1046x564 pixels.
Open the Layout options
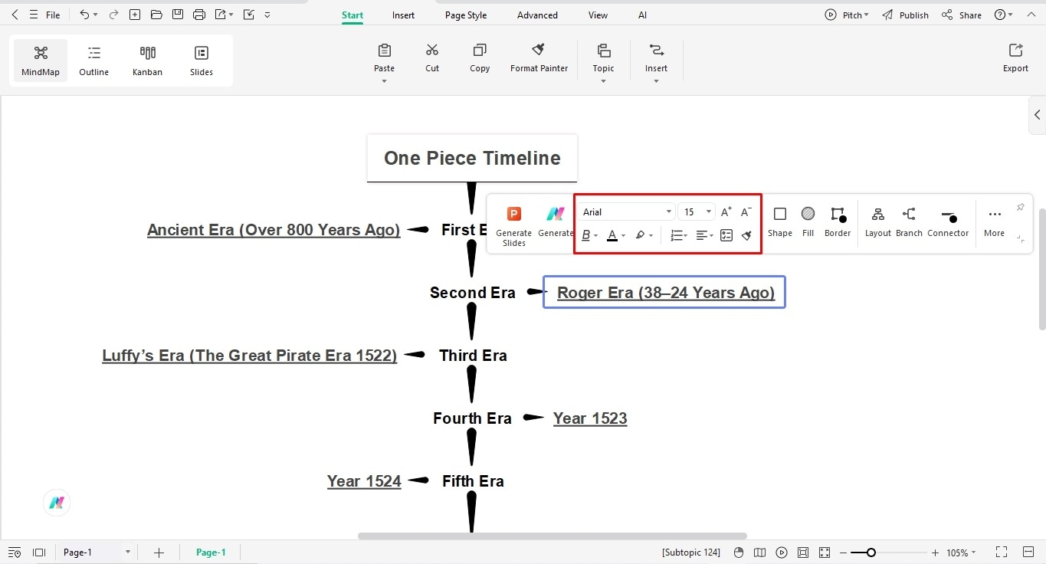pos(878,221)
